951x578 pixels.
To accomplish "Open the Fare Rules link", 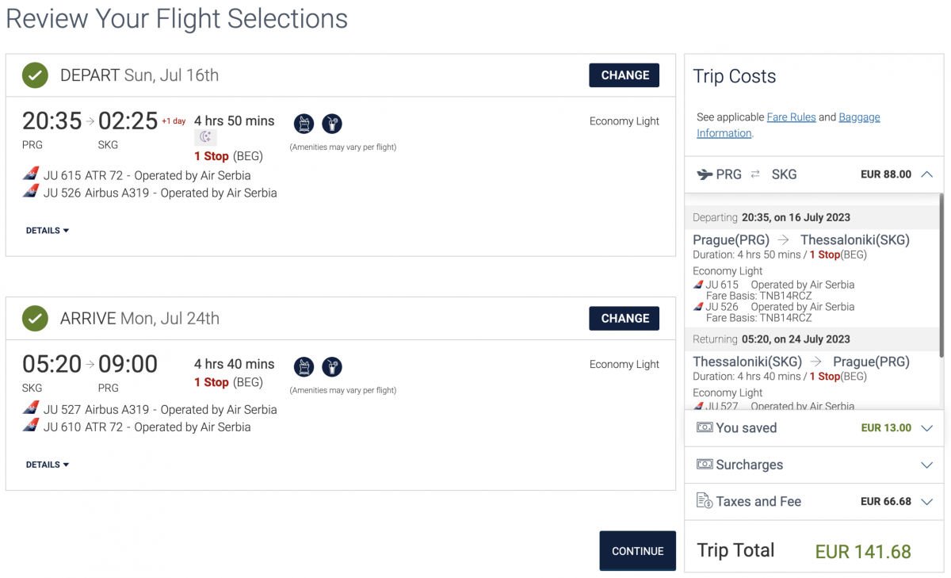I will (x=791, y=117).
